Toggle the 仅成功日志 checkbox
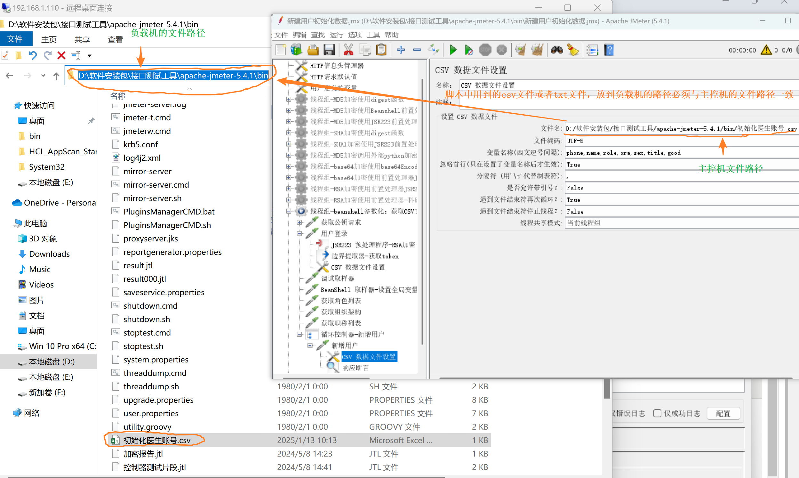799x478 pixels. [657, 413]
